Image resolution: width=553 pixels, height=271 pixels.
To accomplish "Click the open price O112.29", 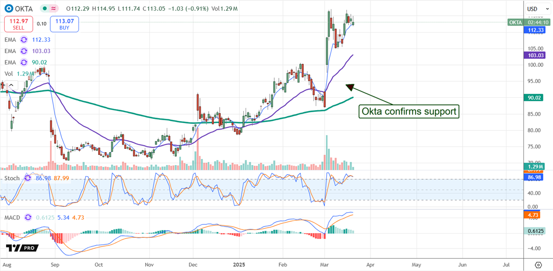I will 78,9.
